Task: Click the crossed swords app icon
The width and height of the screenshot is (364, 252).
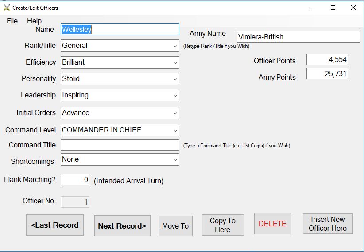Action: tap(7, 8)
